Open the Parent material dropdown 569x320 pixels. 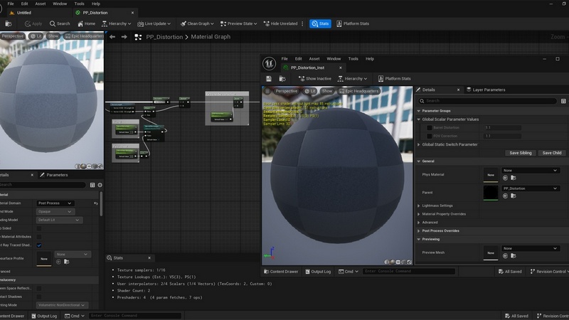[x=530, y=188]
